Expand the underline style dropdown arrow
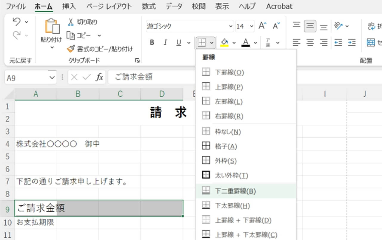Image resolution: width=382 pixels, height=240 pixels. pyautogui.click(x=189, y=43)
